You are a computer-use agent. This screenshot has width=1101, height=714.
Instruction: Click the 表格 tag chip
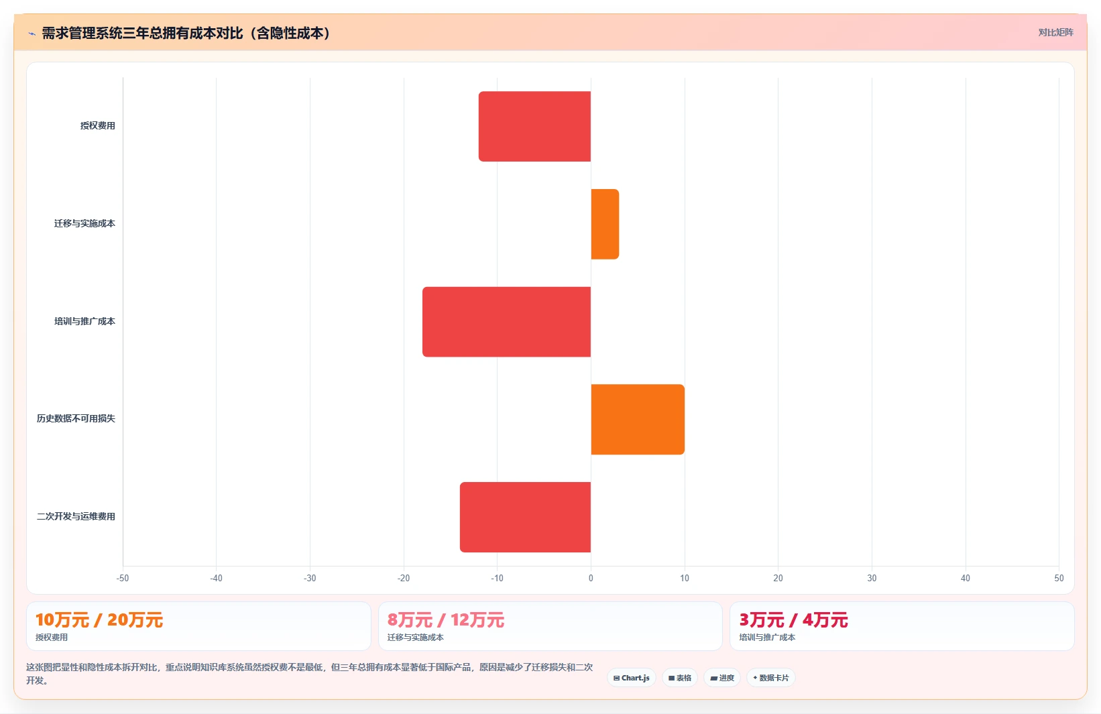click(680, 678)
